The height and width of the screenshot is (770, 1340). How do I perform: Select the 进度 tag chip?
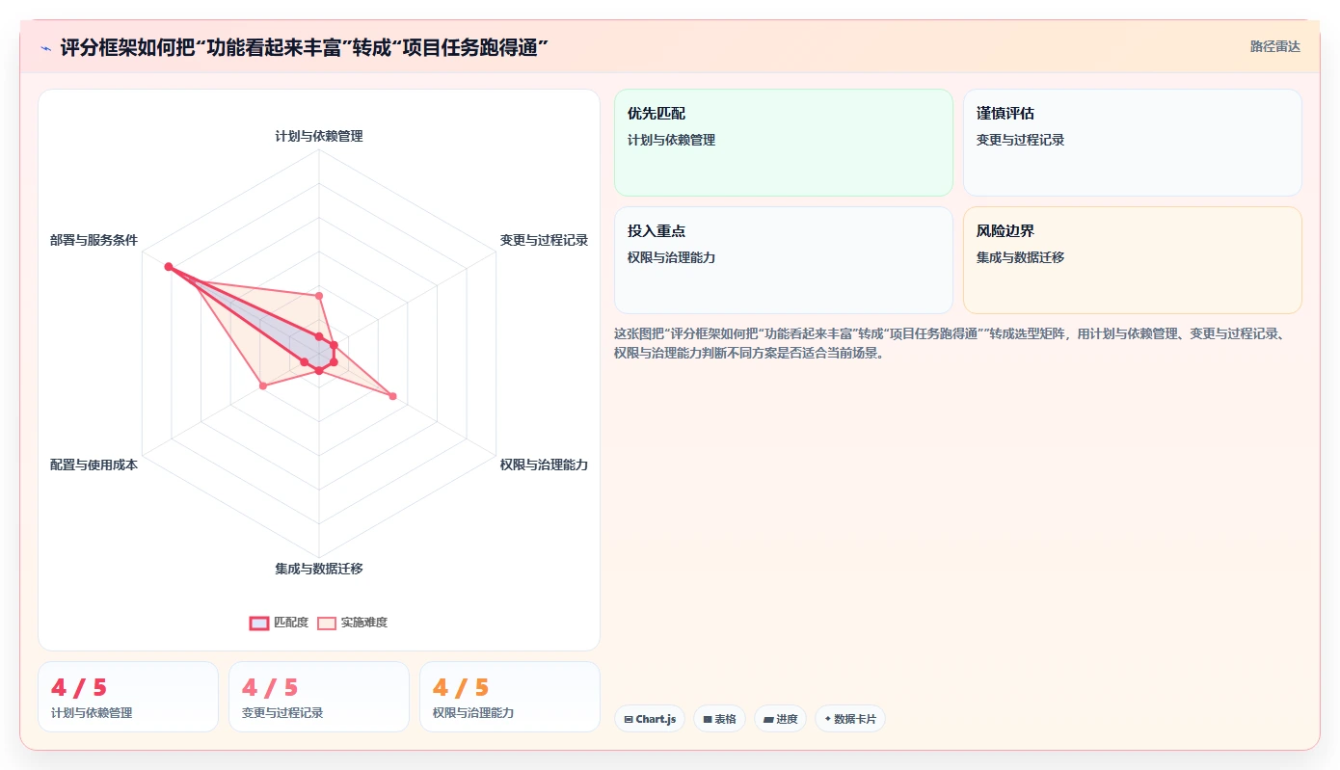tap(780, 719)
